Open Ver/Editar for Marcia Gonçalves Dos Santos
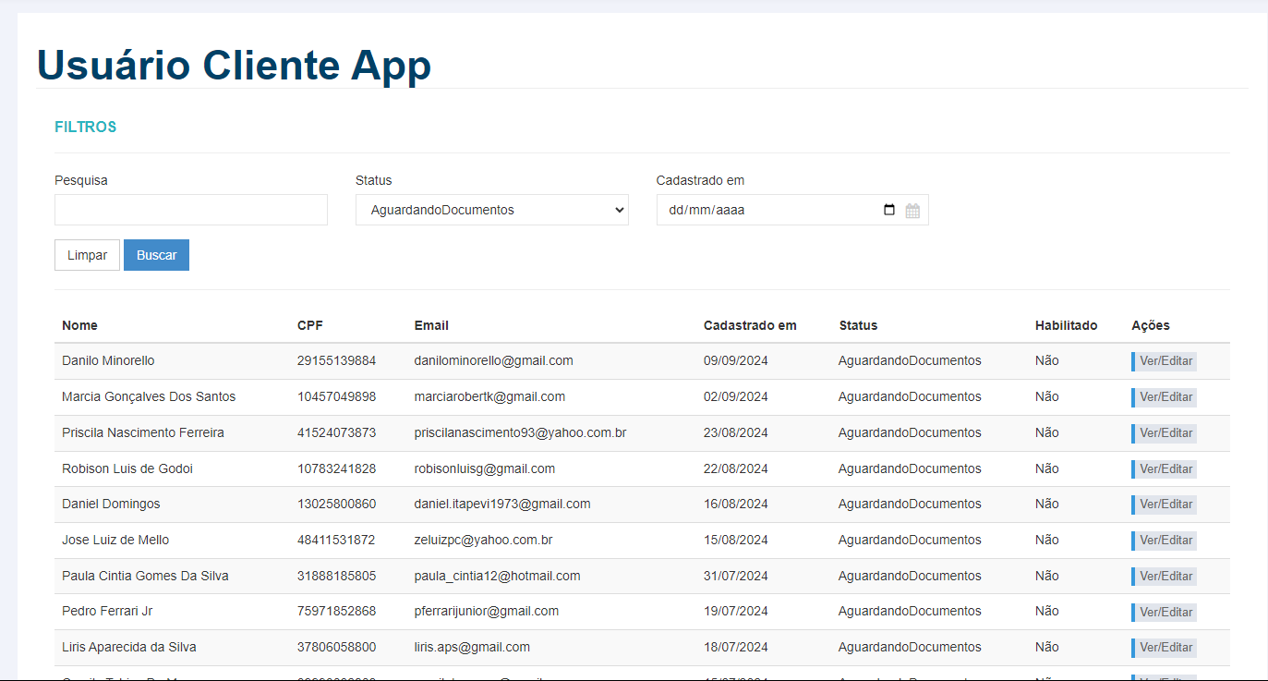This screenshot has width=1268, height=681. [x=1165, y=397]
